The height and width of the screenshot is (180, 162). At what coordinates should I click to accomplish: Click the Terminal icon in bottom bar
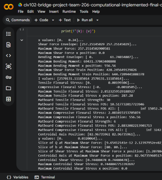pos(37,177)
